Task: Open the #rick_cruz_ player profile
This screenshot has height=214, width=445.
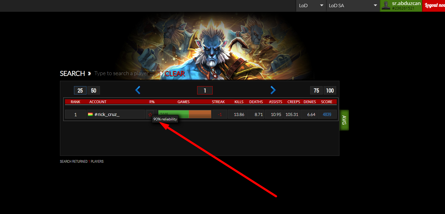Action: (107, 114)
